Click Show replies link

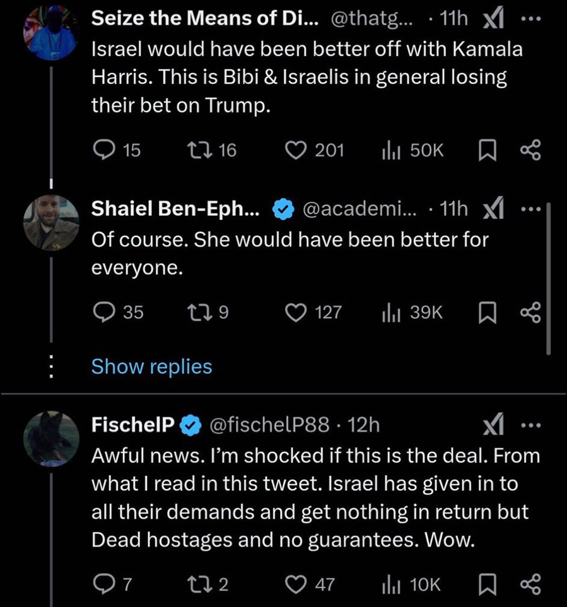[x=151, y=366]
